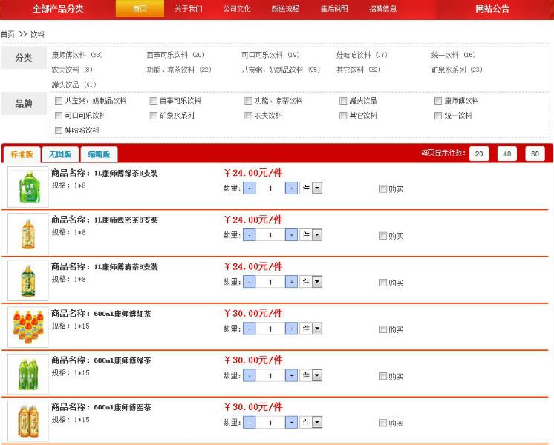Tick the 娃哈哈饮料 brand checkbox
The height and width of the screenshot is (445, 554).
[59, 131]
